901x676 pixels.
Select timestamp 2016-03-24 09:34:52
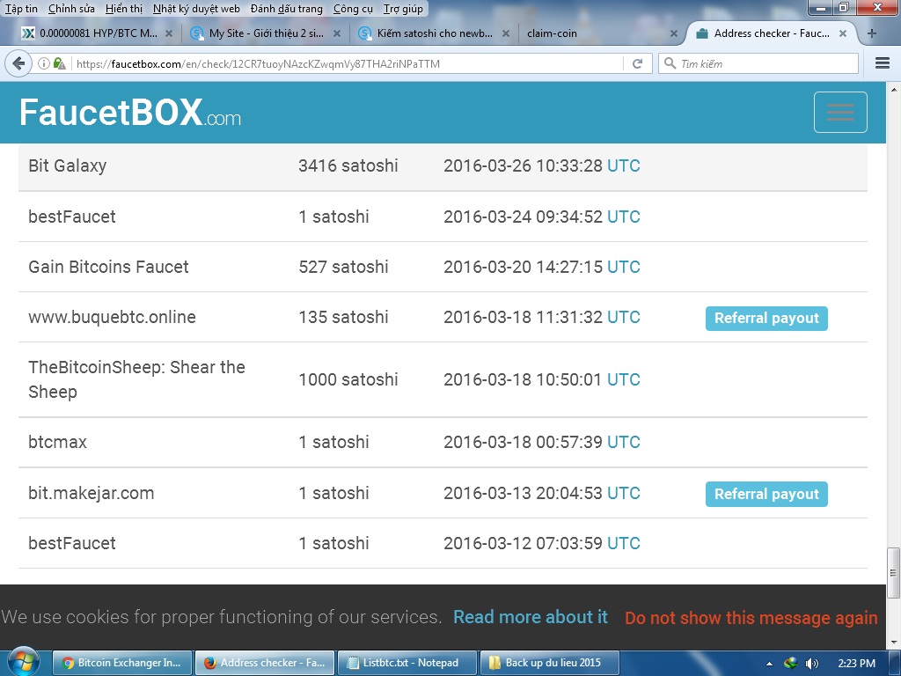point(523,217)
